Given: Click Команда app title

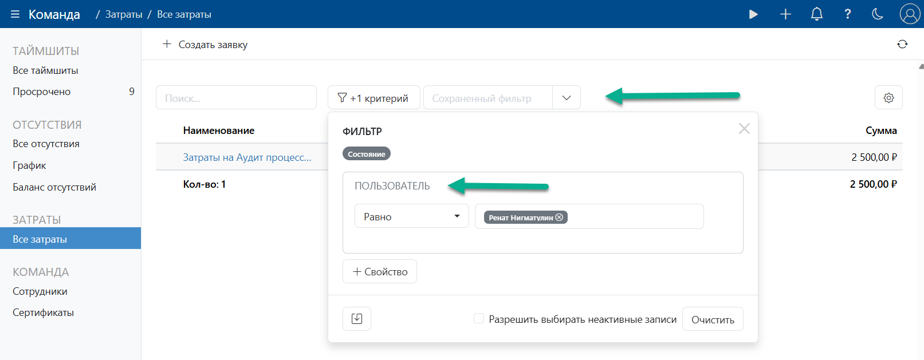Looking at the screenshot, I should (x=54, y=14).
